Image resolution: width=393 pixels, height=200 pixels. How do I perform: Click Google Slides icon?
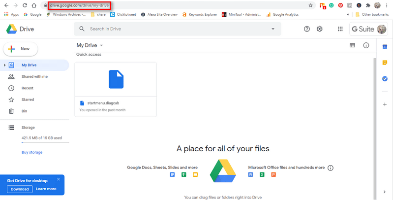coord(195,175)
